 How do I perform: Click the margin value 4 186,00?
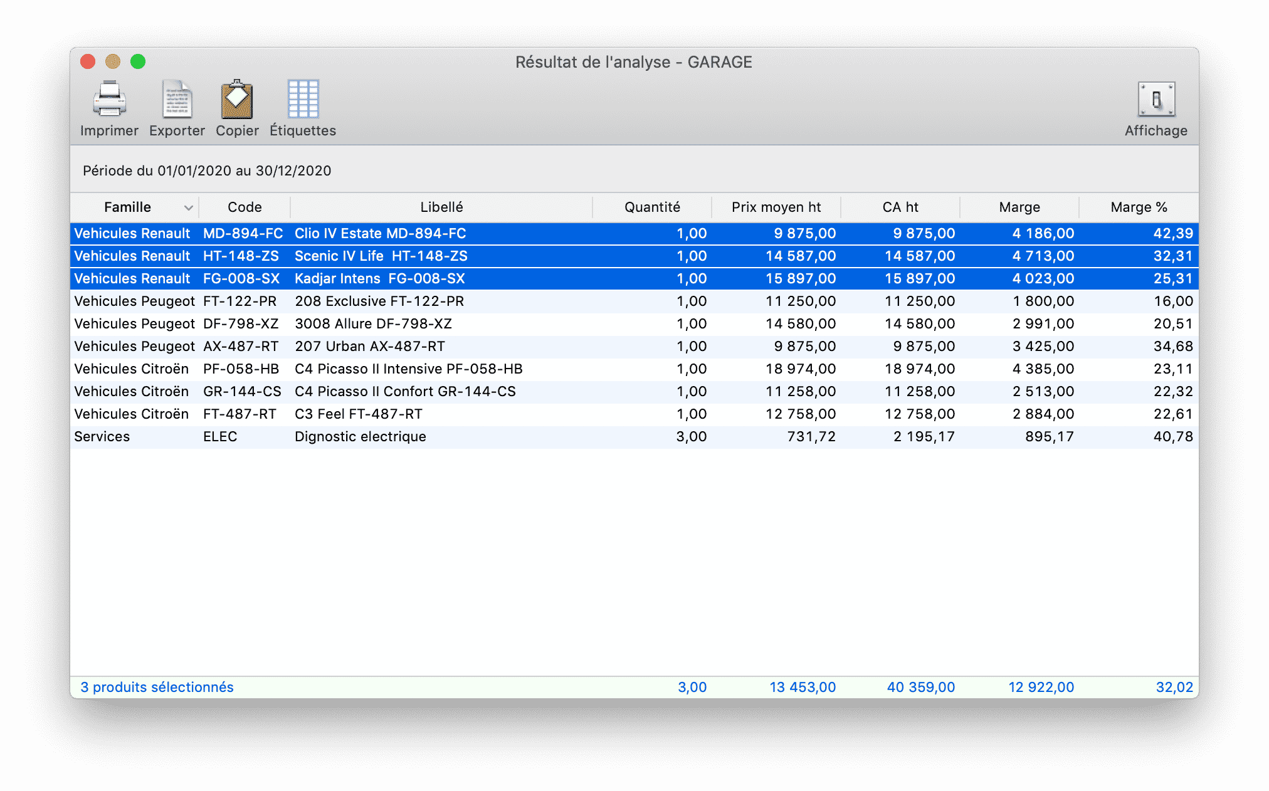1043,233
